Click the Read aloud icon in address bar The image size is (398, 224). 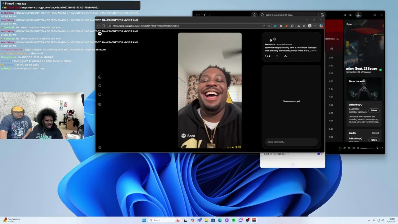click(264, 26)
